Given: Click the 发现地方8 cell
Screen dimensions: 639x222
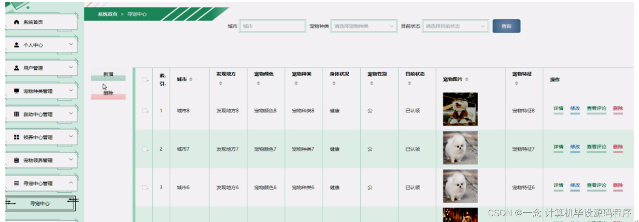Looking at the screenshot, I should (227, 111).
